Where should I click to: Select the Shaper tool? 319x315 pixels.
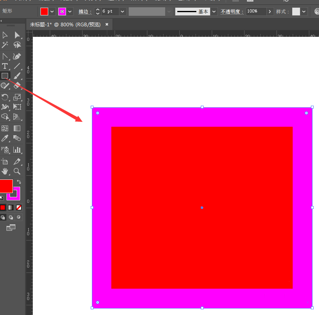point(5,86)
